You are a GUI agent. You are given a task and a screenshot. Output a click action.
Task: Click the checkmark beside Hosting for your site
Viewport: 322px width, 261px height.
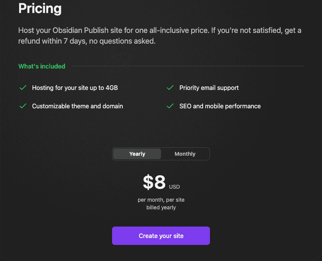click(23, 88)
